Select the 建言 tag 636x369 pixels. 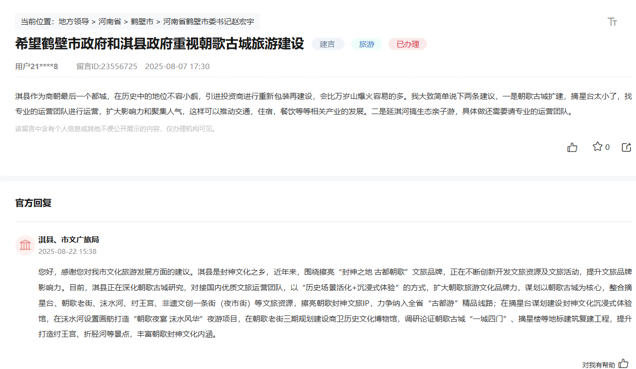pos(328,44)
